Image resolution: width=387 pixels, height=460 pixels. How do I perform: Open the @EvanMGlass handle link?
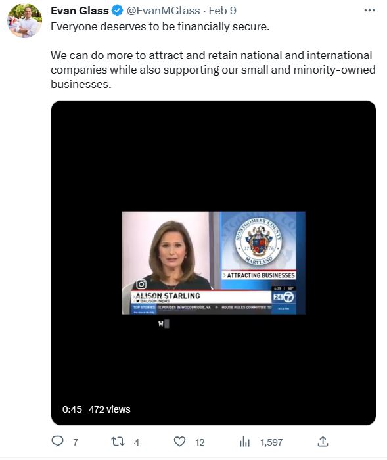(163, 11)
